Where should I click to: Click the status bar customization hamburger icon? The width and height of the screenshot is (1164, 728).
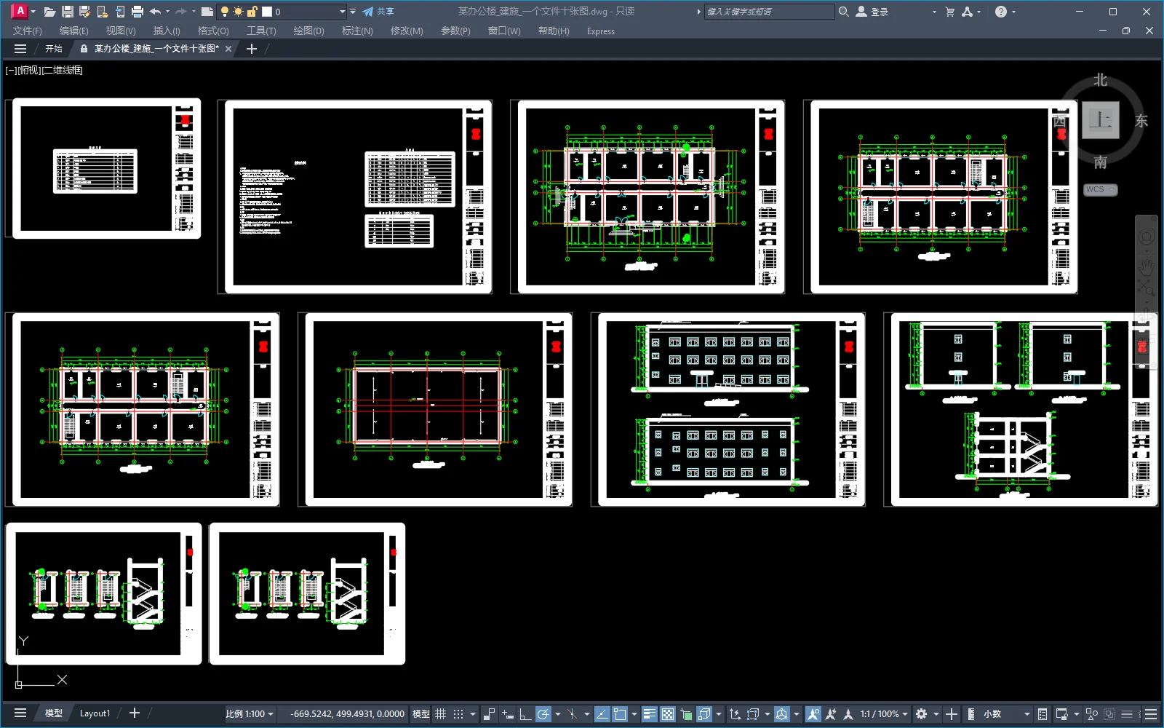(x=1151, y=714)
